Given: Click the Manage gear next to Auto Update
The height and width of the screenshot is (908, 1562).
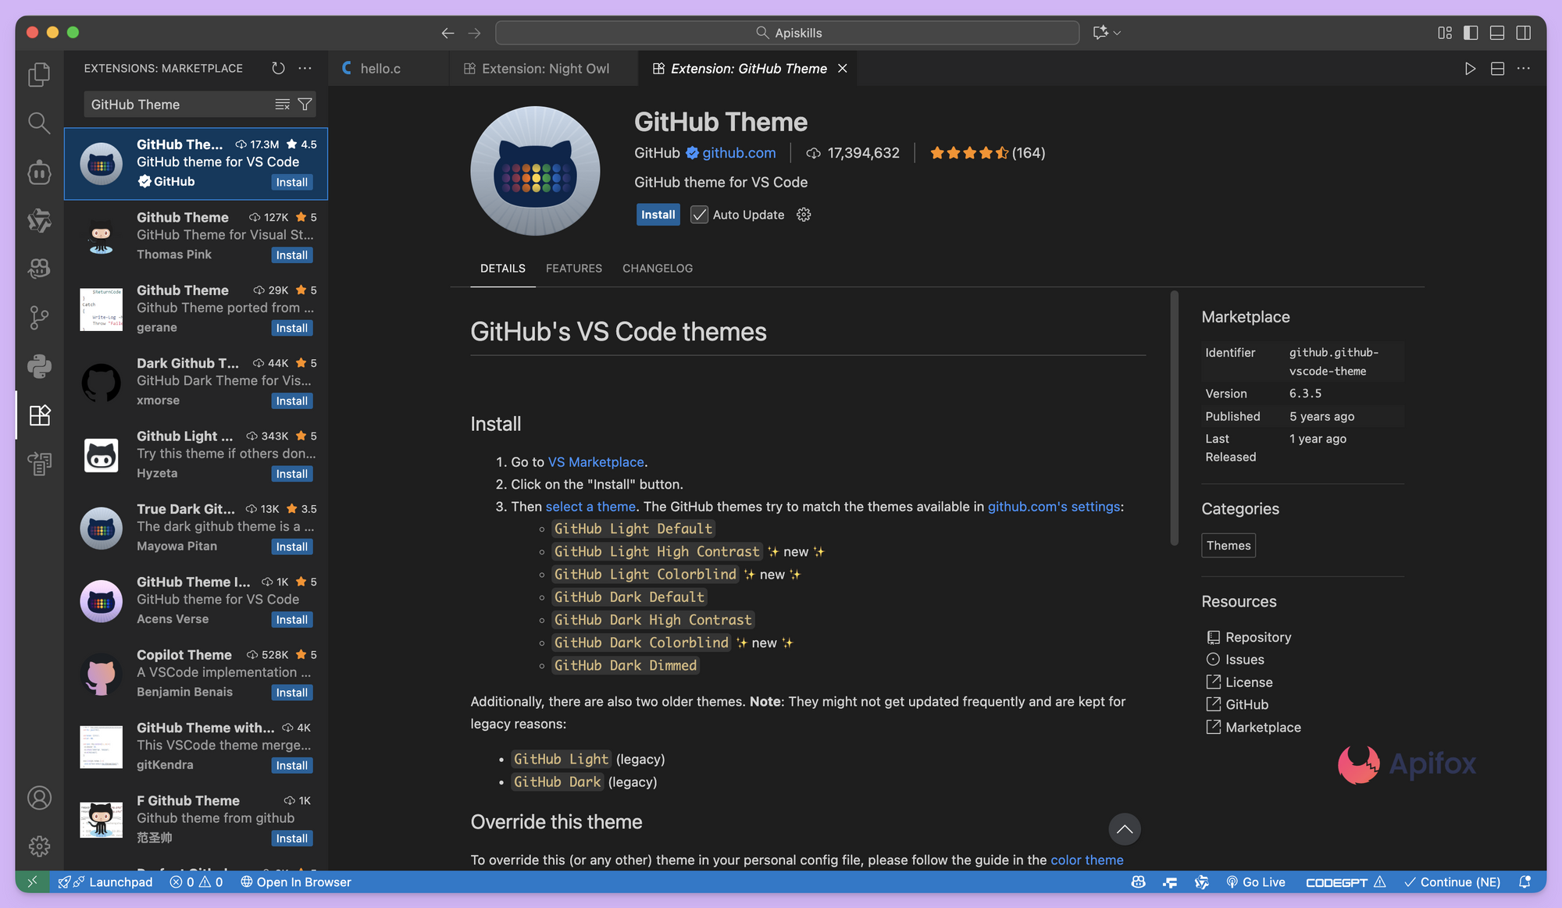Looking at the screenshot, I should (x=804, y=215).
